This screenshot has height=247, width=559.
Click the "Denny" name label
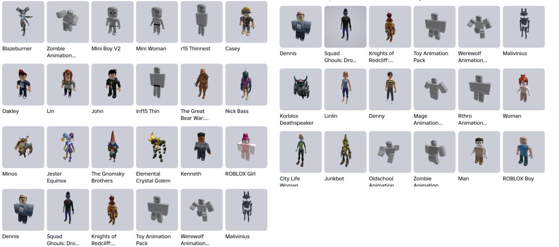click(377, 116)
